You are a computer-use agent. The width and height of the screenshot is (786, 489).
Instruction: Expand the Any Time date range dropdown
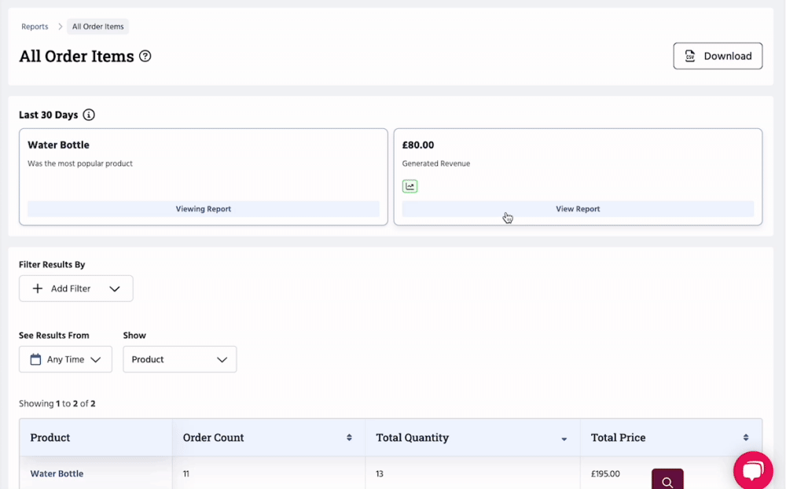[66, 359]
